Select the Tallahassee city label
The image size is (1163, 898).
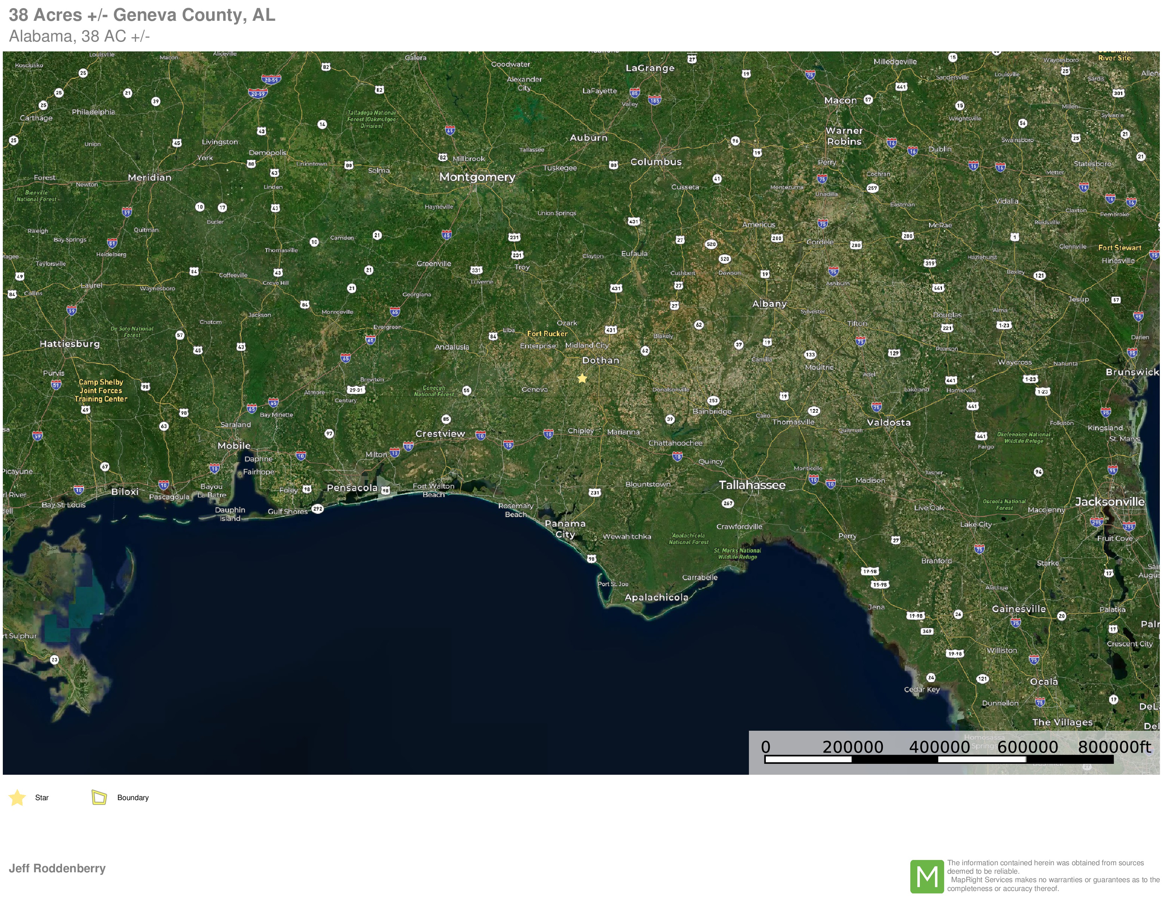752,485
